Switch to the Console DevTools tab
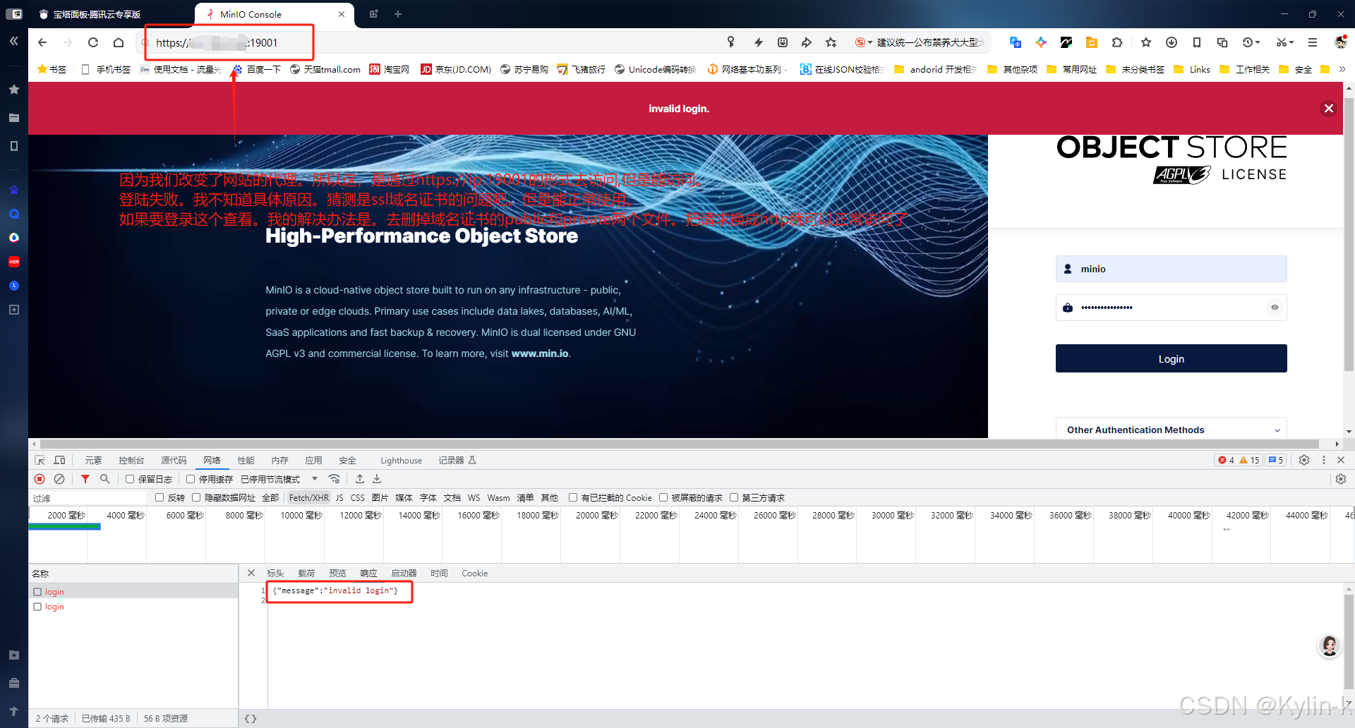This screenshot has height=728, width=1355. [x=131, y=460]
